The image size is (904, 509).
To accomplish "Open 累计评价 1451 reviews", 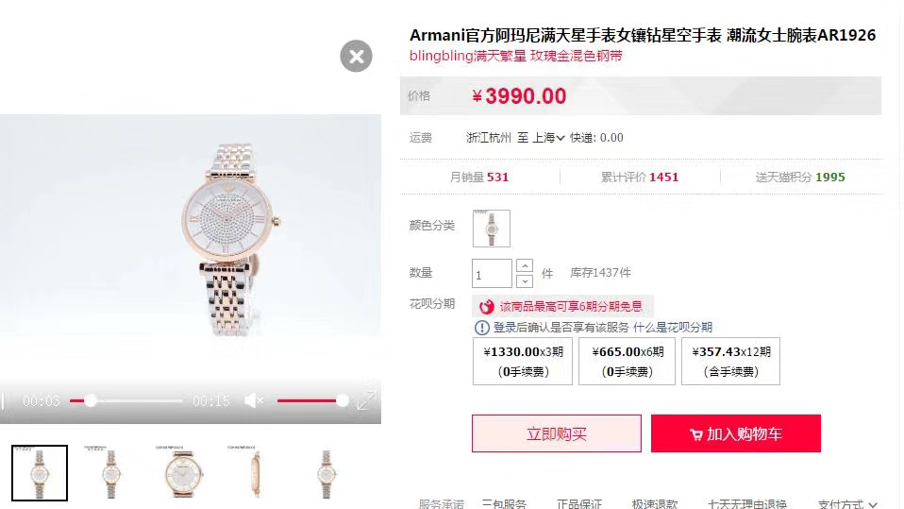I will 640,178.
